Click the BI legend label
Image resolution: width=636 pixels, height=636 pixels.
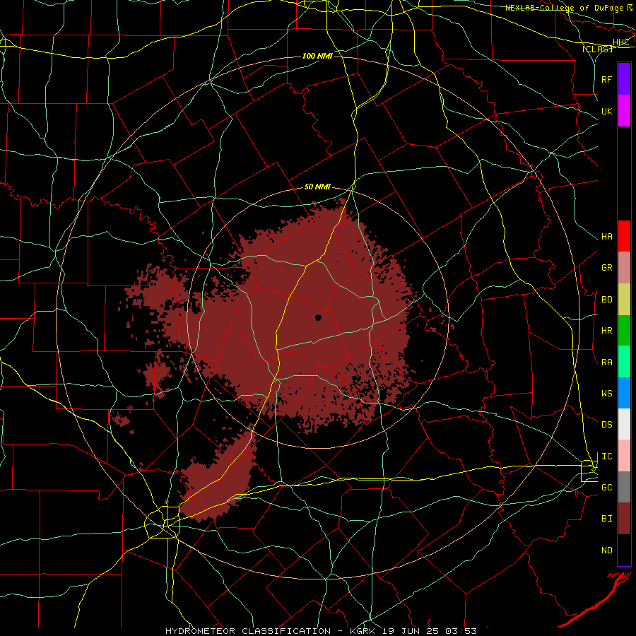pyautogui.click(x=607, y=519)
